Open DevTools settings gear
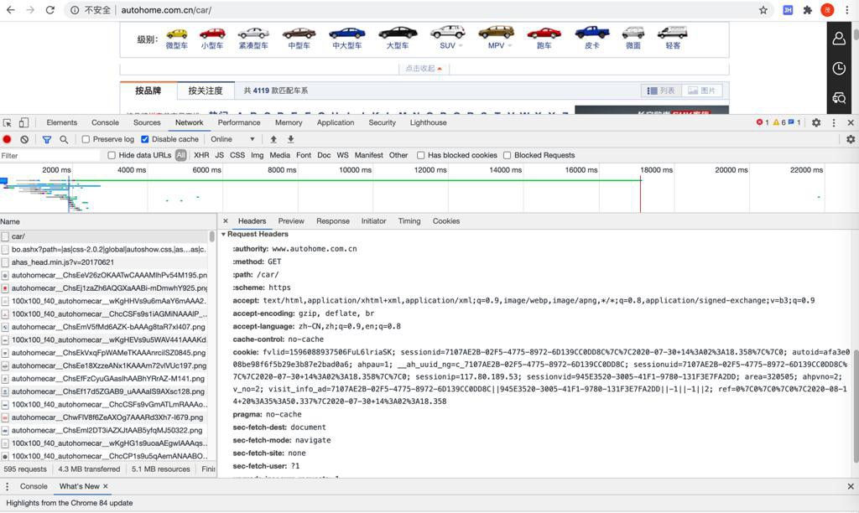Image resolution: width=859 pixels, height=513 pixels. [816, 122]
